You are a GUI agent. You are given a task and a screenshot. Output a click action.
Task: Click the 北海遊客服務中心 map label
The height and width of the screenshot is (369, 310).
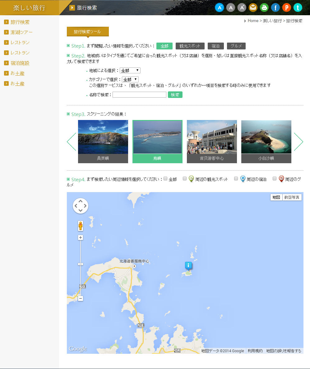[x=134, y=261]
